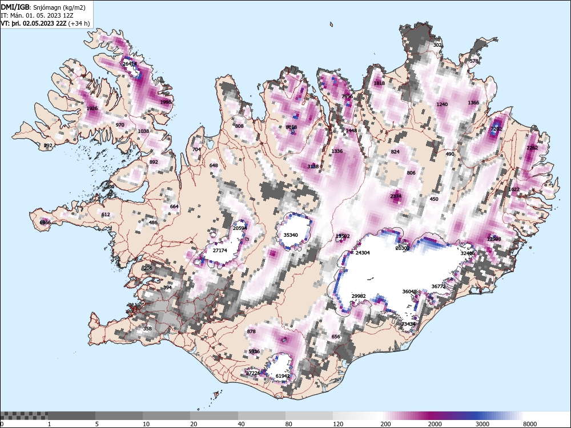The width and height of the screenshot is (571, 428).
Task: Pick the value 648 on the map
Action: click(214, 165)
